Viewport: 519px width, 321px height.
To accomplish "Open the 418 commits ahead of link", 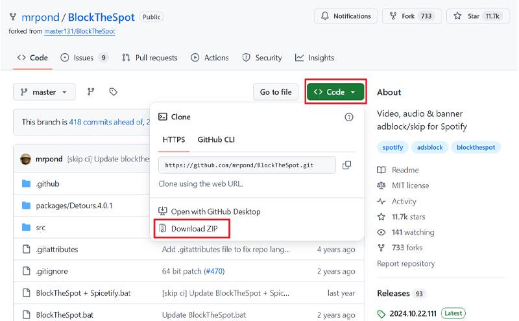I will tap(106, 122).
